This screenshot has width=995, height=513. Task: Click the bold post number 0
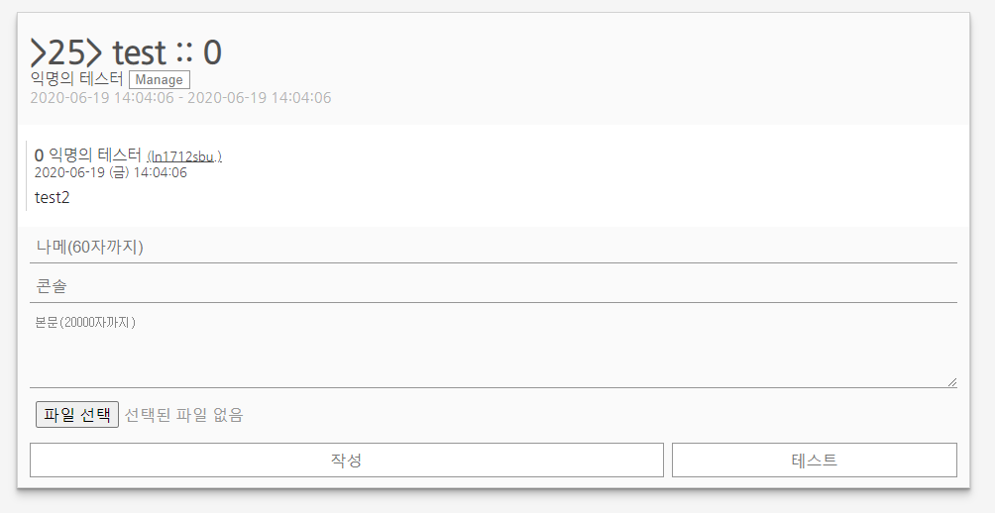39,154
